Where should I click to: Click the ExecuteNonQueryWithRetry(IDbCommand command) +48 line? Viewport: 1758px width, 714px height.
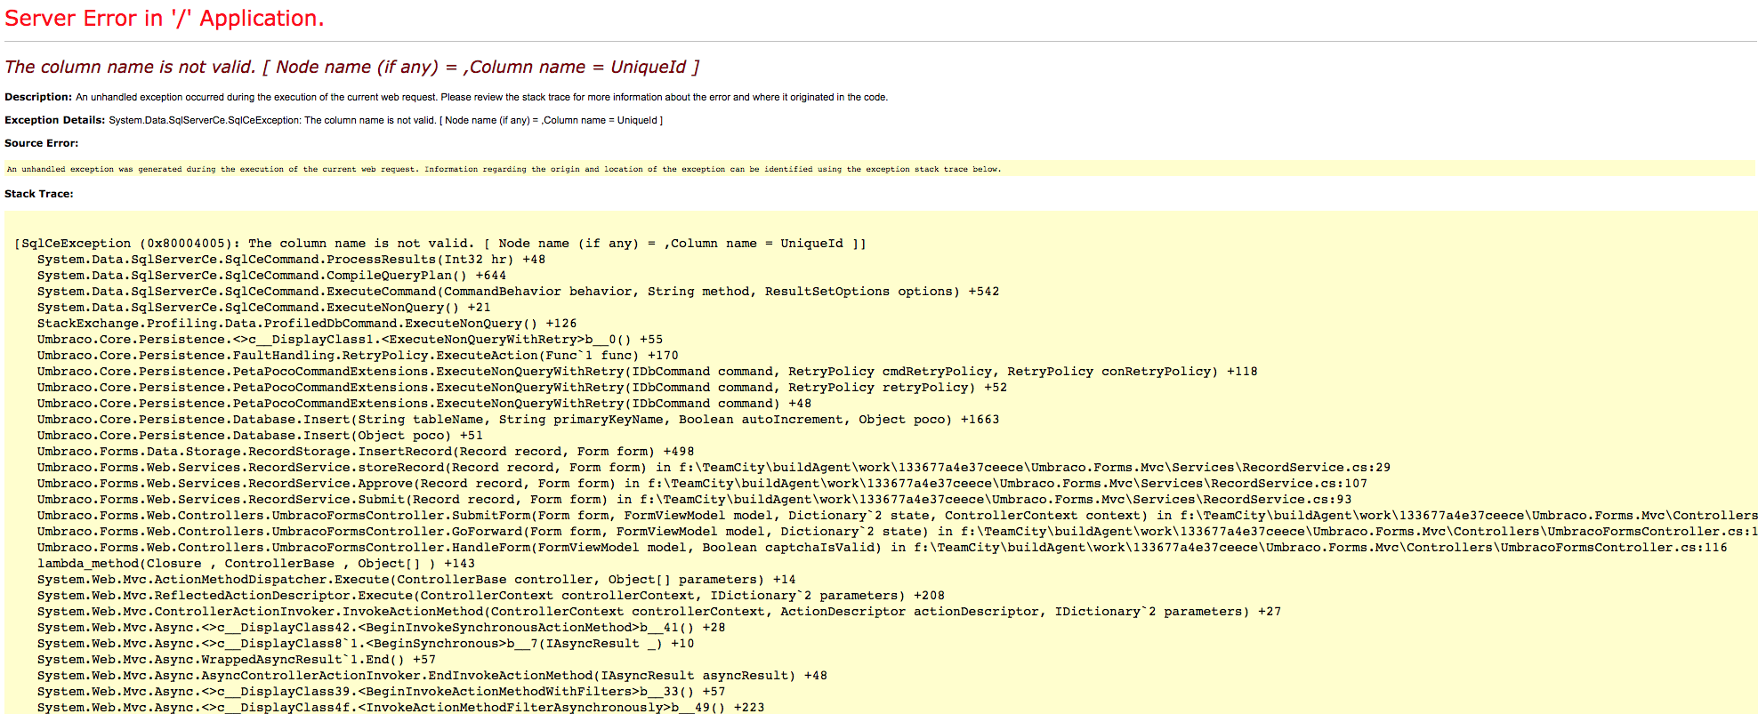coord(424,404)
